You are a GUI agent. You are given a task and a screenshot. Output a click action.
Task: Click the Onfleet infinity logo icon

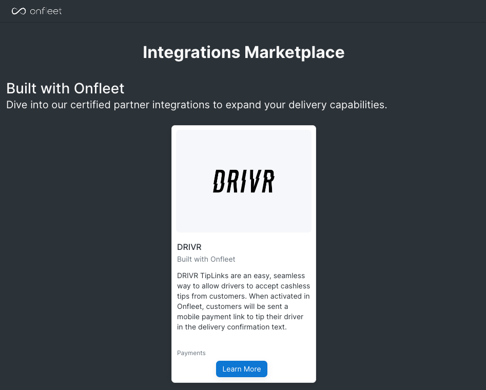pyautogui.click(x=19, y=11)
